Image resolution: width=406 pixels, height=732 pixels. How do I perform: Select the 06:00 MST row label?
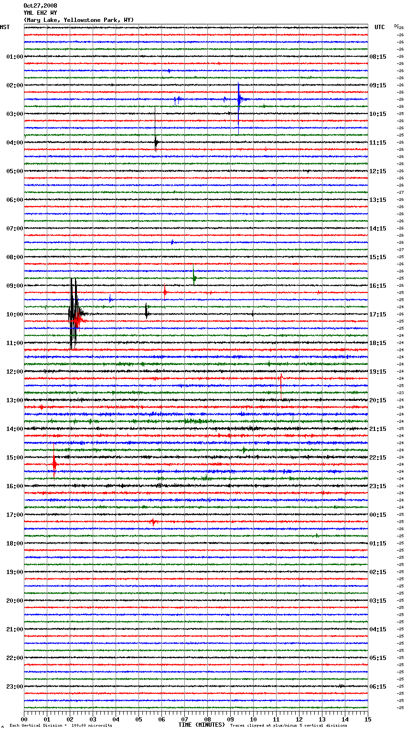click(x=15, y=200)
